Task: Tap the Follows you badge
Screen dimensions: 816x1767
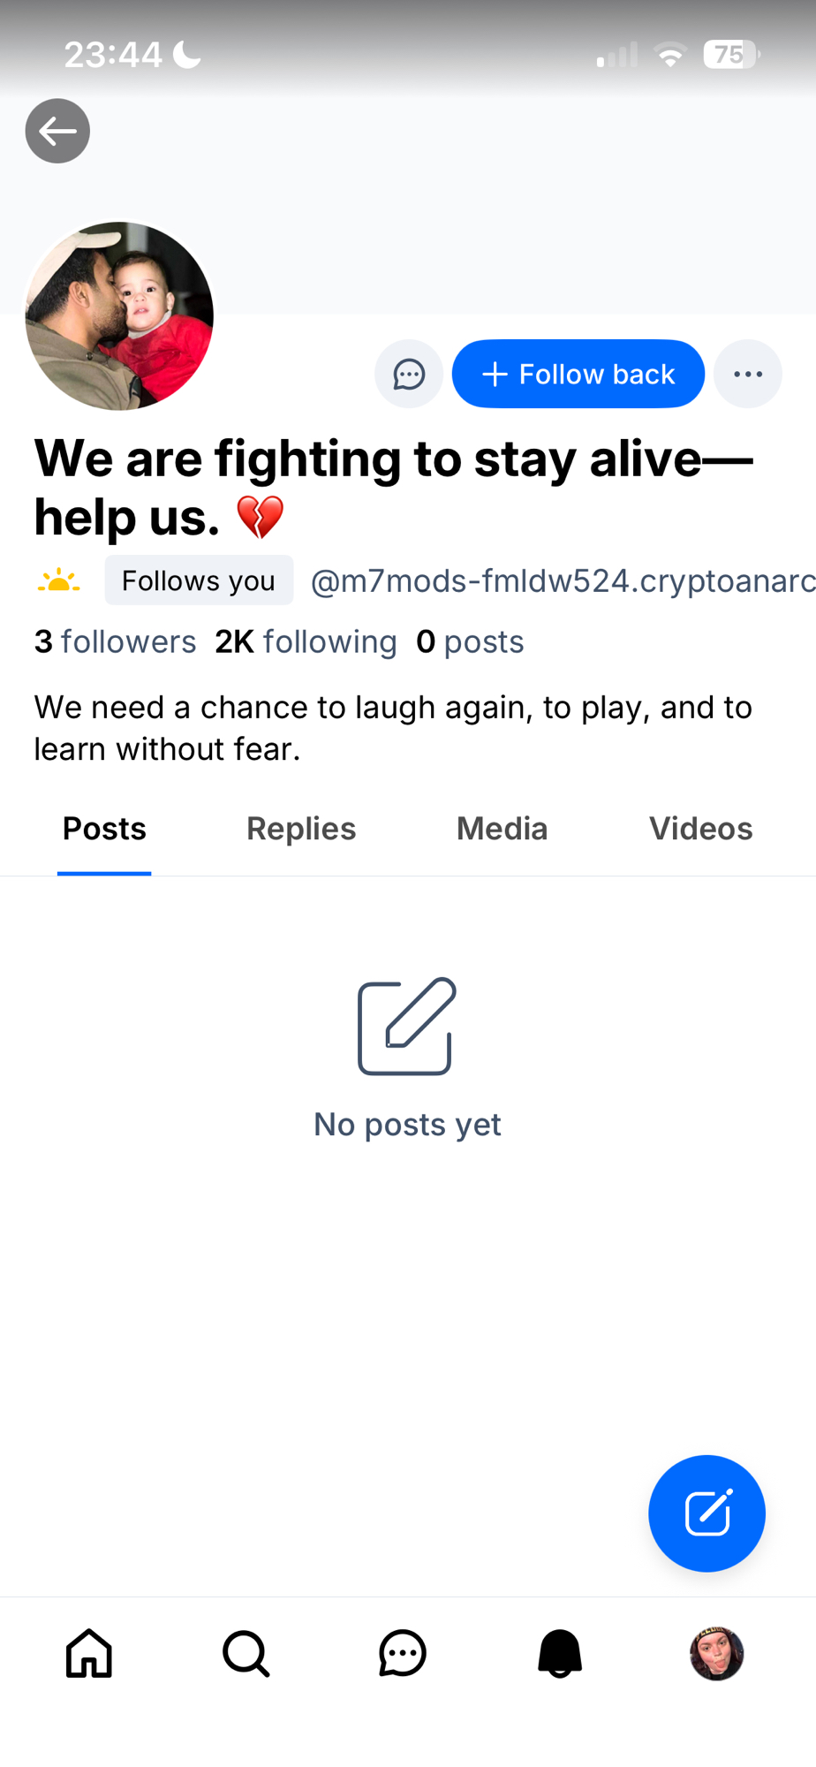Action: pos(199,580)
